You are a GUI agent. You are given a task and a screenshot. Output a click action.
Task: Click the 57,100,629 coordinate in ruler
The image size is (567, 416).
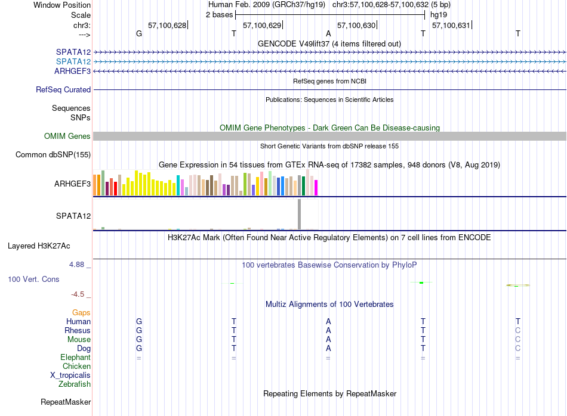click(262, 25)
